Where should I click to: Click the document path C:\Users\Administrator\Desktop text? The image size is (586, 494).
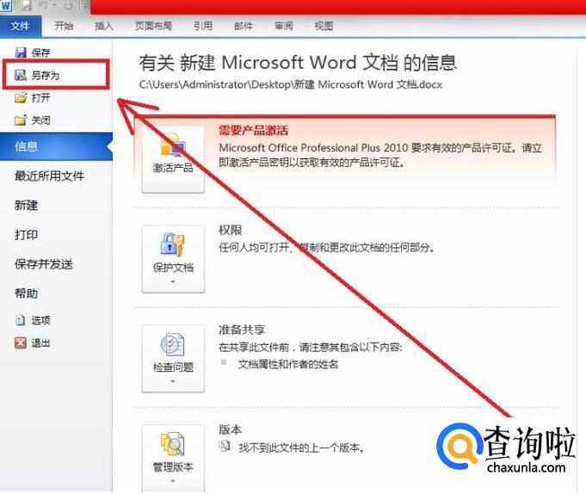[x=291, y=85]
